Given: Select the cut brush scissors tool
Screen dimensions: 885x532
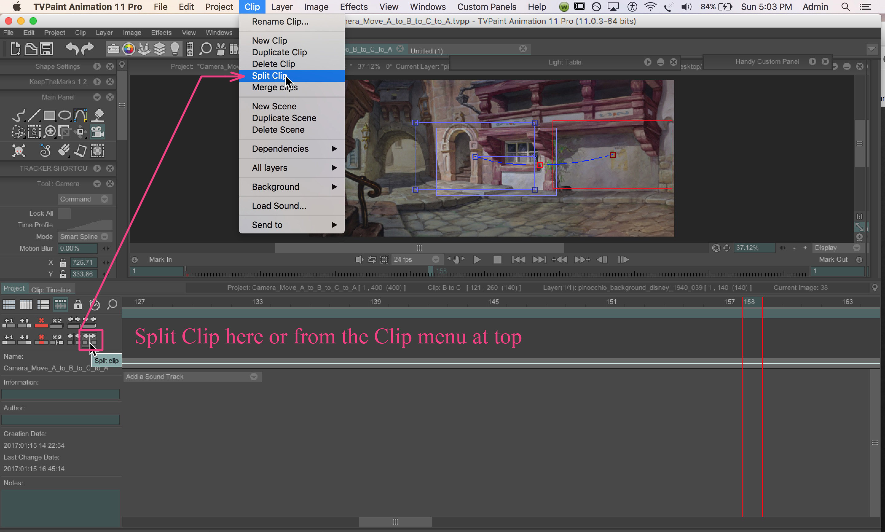Looking at the screenshot, I should (19, 132).
